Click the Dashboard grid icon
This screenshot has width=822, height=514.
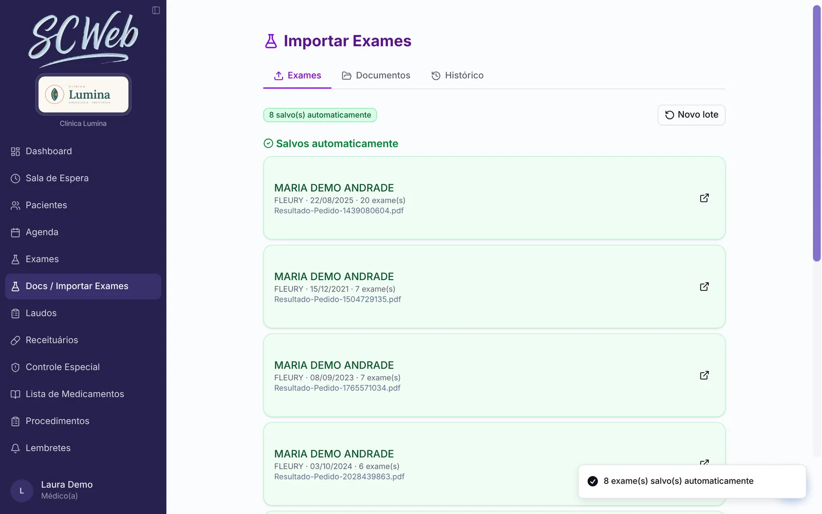pyautogui.click(x=15, y=151)
